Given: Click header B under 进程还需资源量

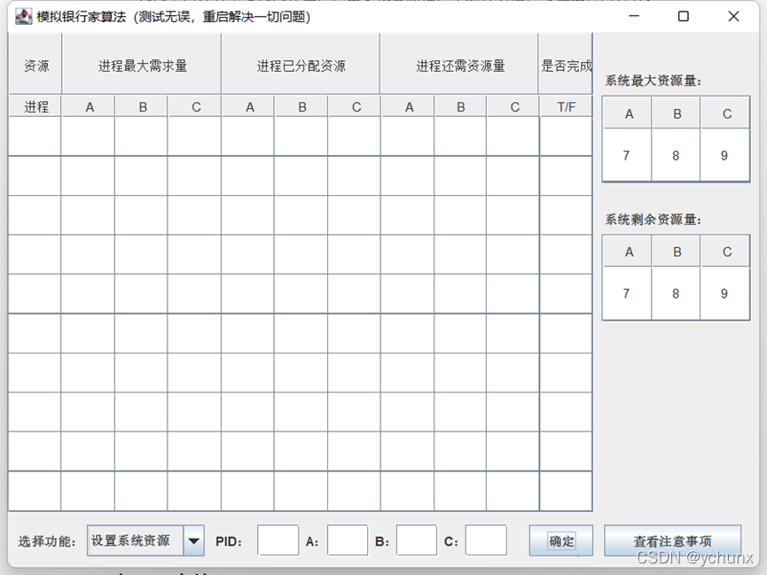Looking at the screenshot, I should [461, 106].
